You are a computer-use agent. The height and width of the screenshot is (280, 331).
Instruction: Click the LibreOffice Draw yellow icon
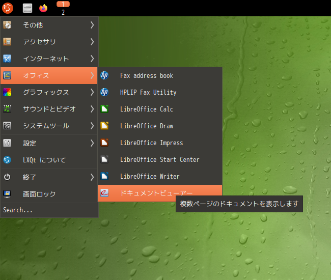click(x=104, y=126)
